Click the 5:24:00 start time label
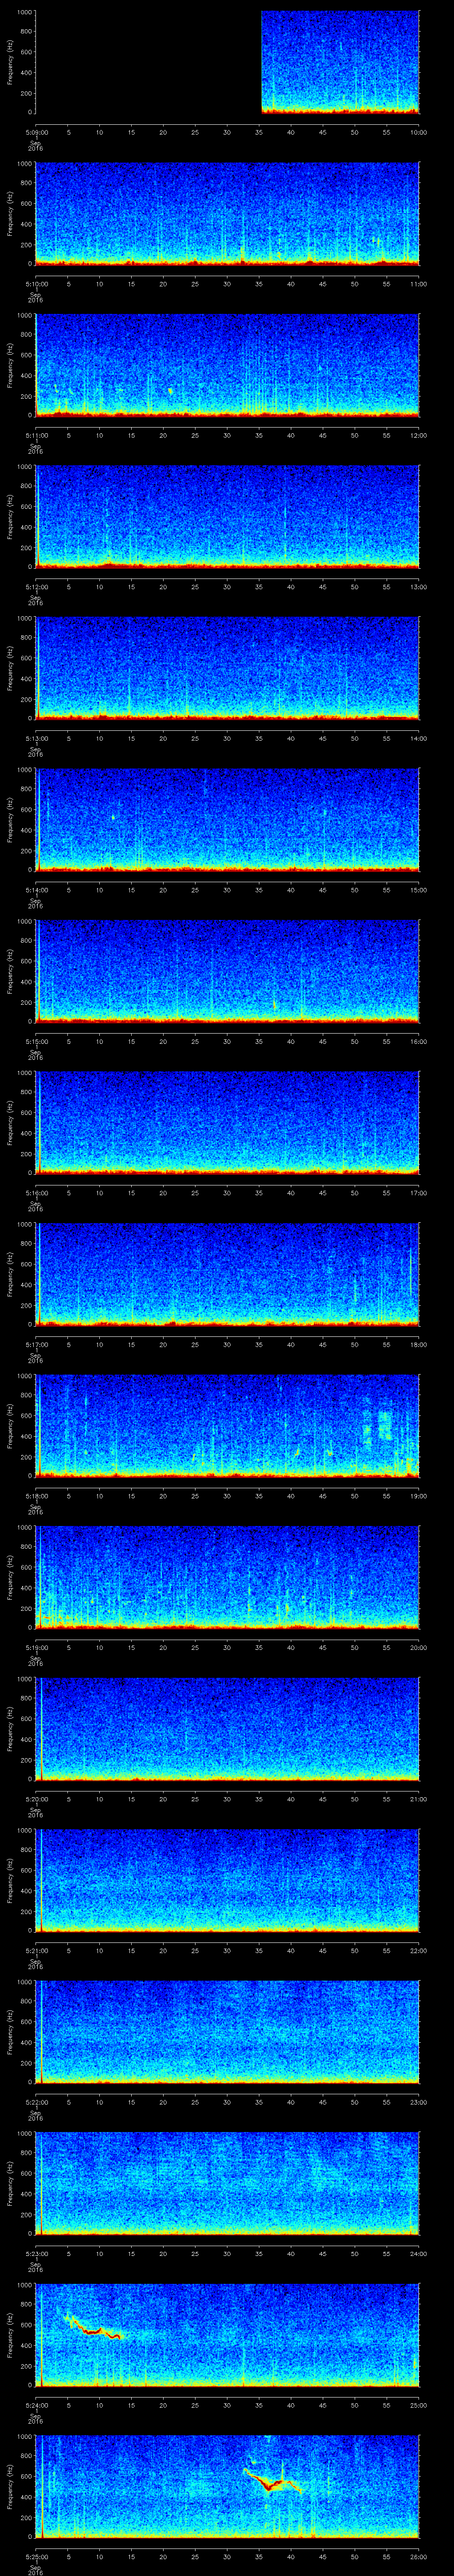Viewport: 454px width, 2576px height. 36,2405
